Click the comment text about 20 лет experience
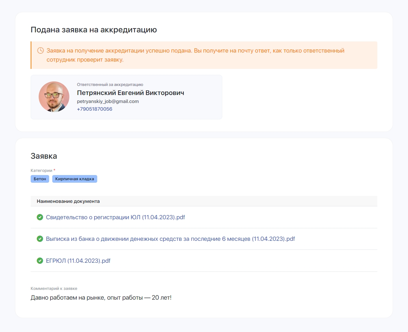This screenshot has height=332, width=408. [101, 298]
